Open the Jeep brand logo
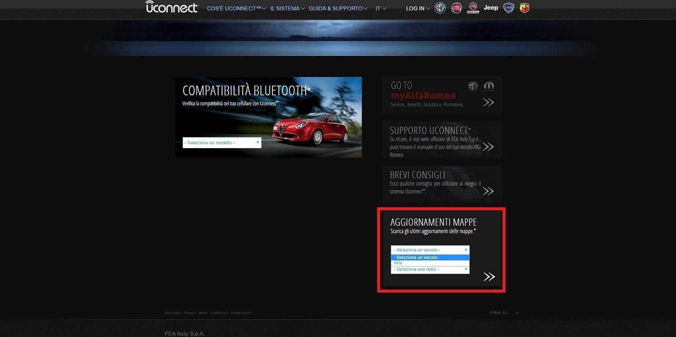Viewport: 676px width, 337px height. point(491,8)
